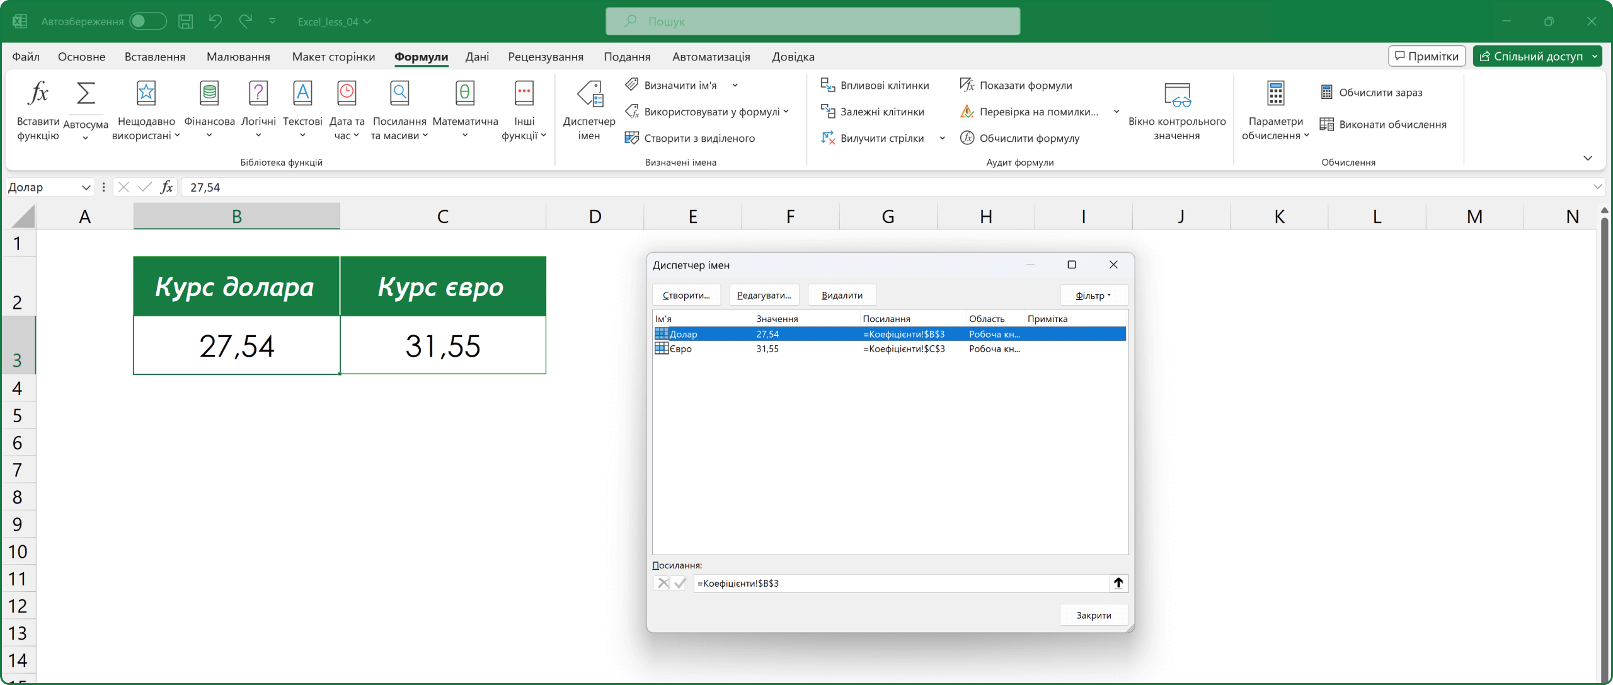Open the Logical functions icon
The width and height of the screenshot is (1613, 685).
(x=258, y=94)
